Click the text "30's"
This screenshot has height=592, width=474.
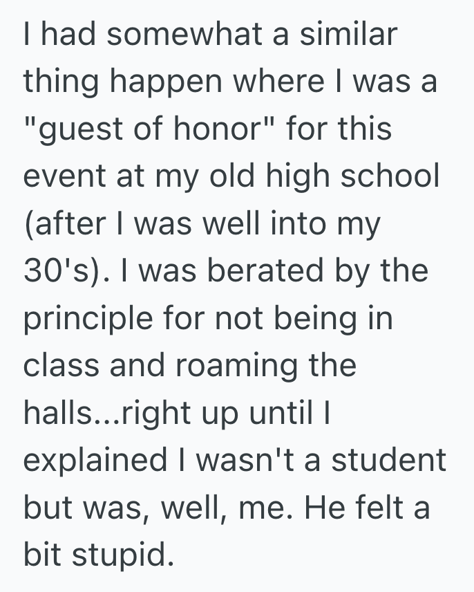[x=59, y=270]
